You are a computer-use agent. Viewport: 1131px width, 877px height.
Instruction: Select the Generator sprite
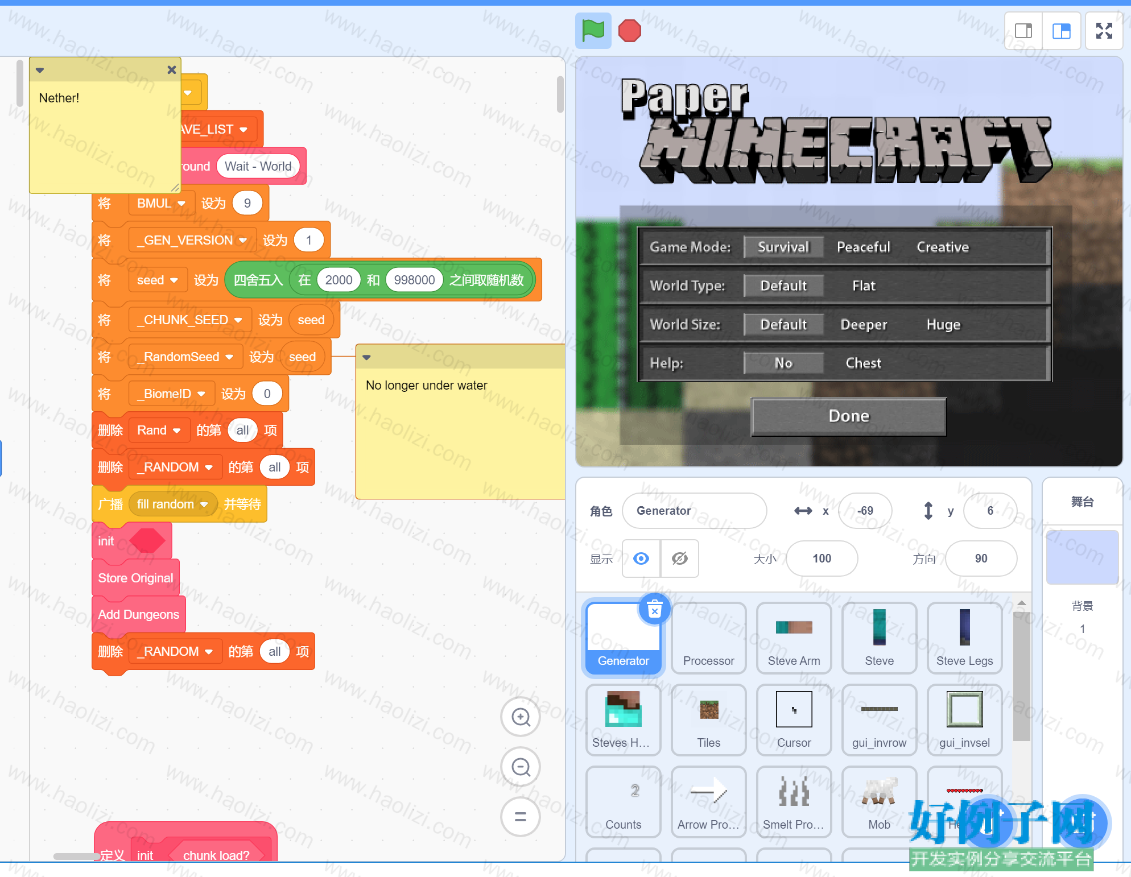click(x=623, y=639)
